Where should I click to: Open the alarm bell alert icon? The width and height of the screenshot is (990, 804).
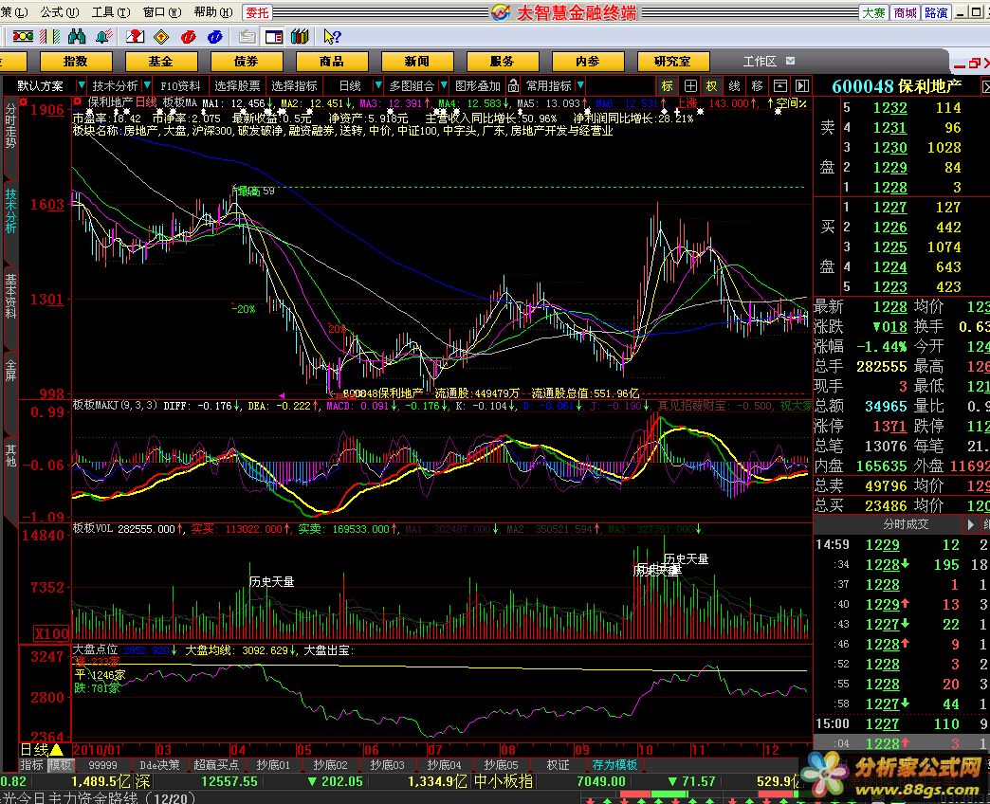tap(104, 37)
